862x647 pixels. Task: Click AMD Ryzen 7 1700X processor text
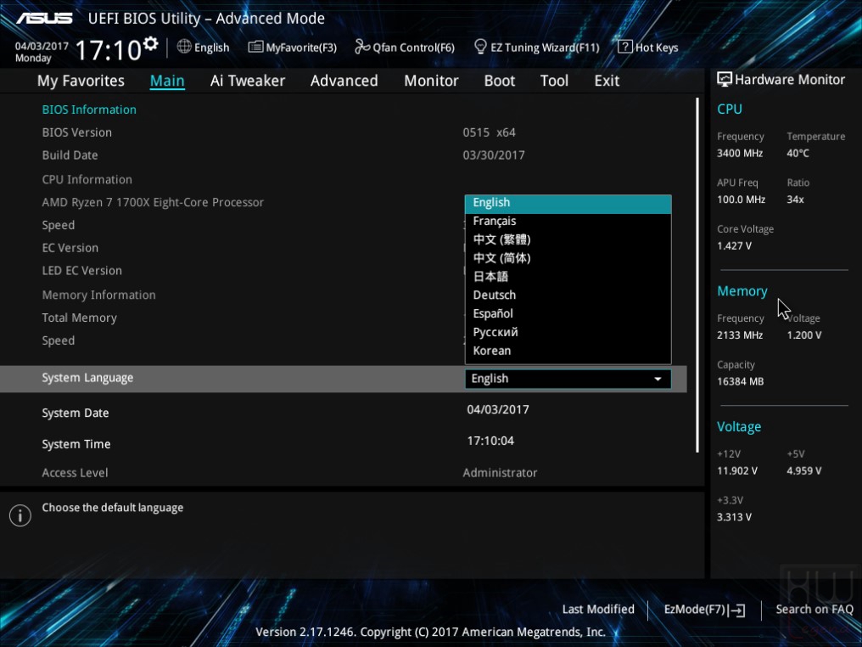[153, 203]
